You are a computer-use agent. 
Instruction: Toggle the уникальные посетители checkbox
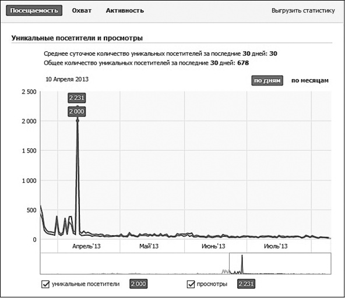tap(45, 284)
